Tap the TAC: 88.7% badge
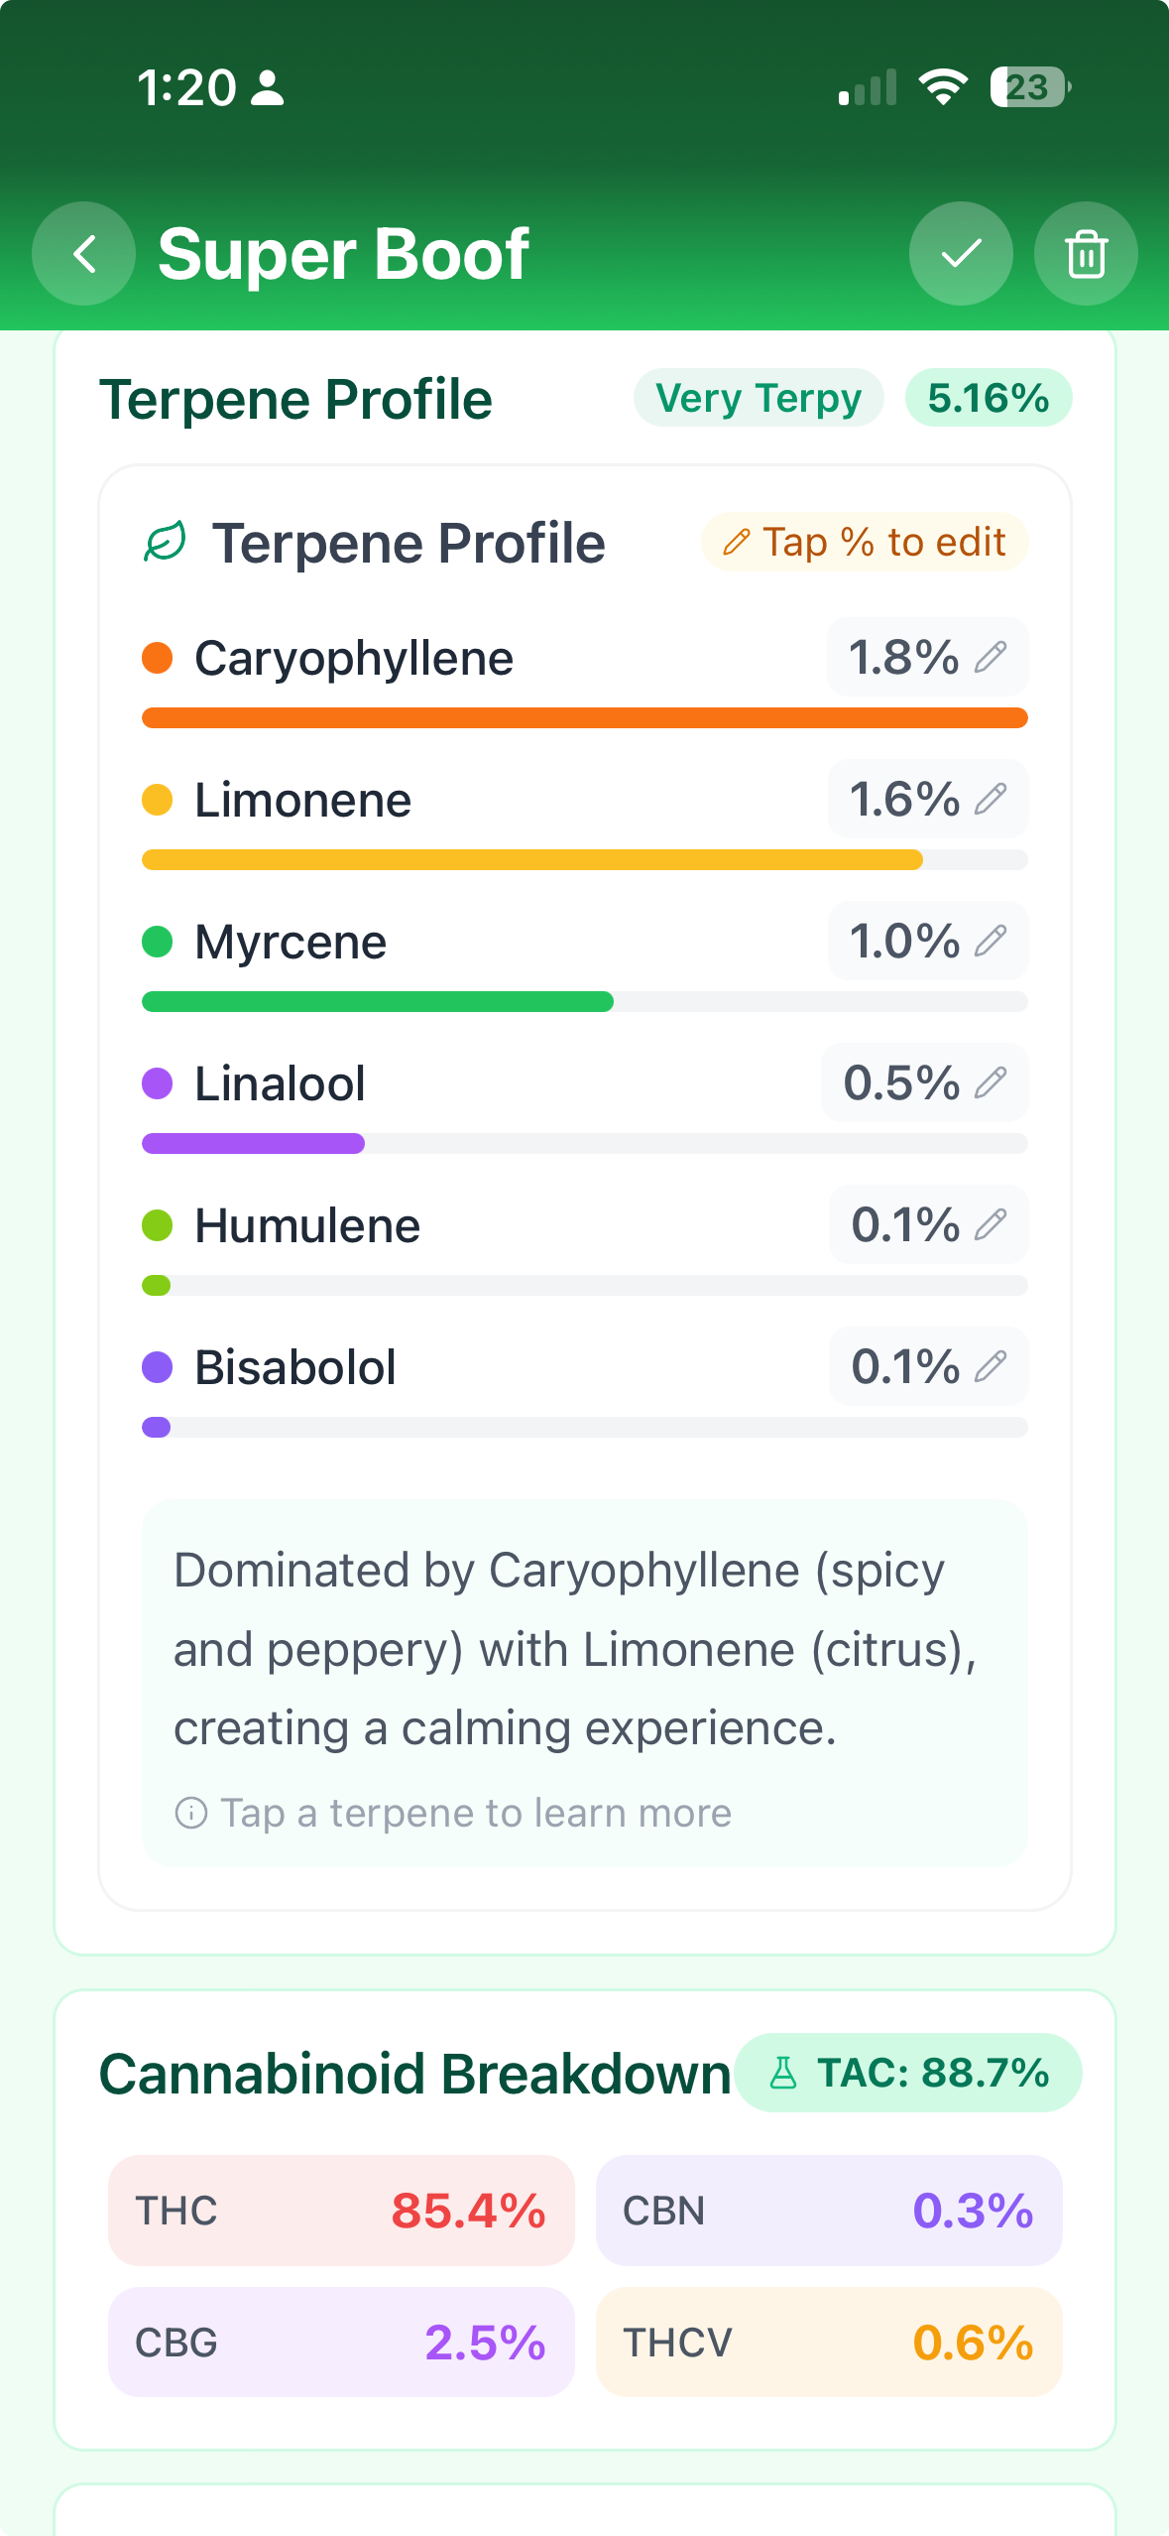 (x=908, y=2073)
